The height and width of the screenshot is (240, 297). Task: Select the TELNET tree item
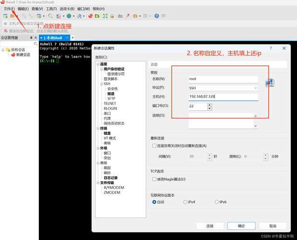click(x=110, y=104)
